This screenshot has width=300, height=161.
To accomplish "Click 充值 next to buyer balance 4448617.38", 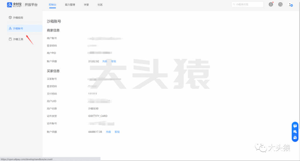I will coord(108,132).
